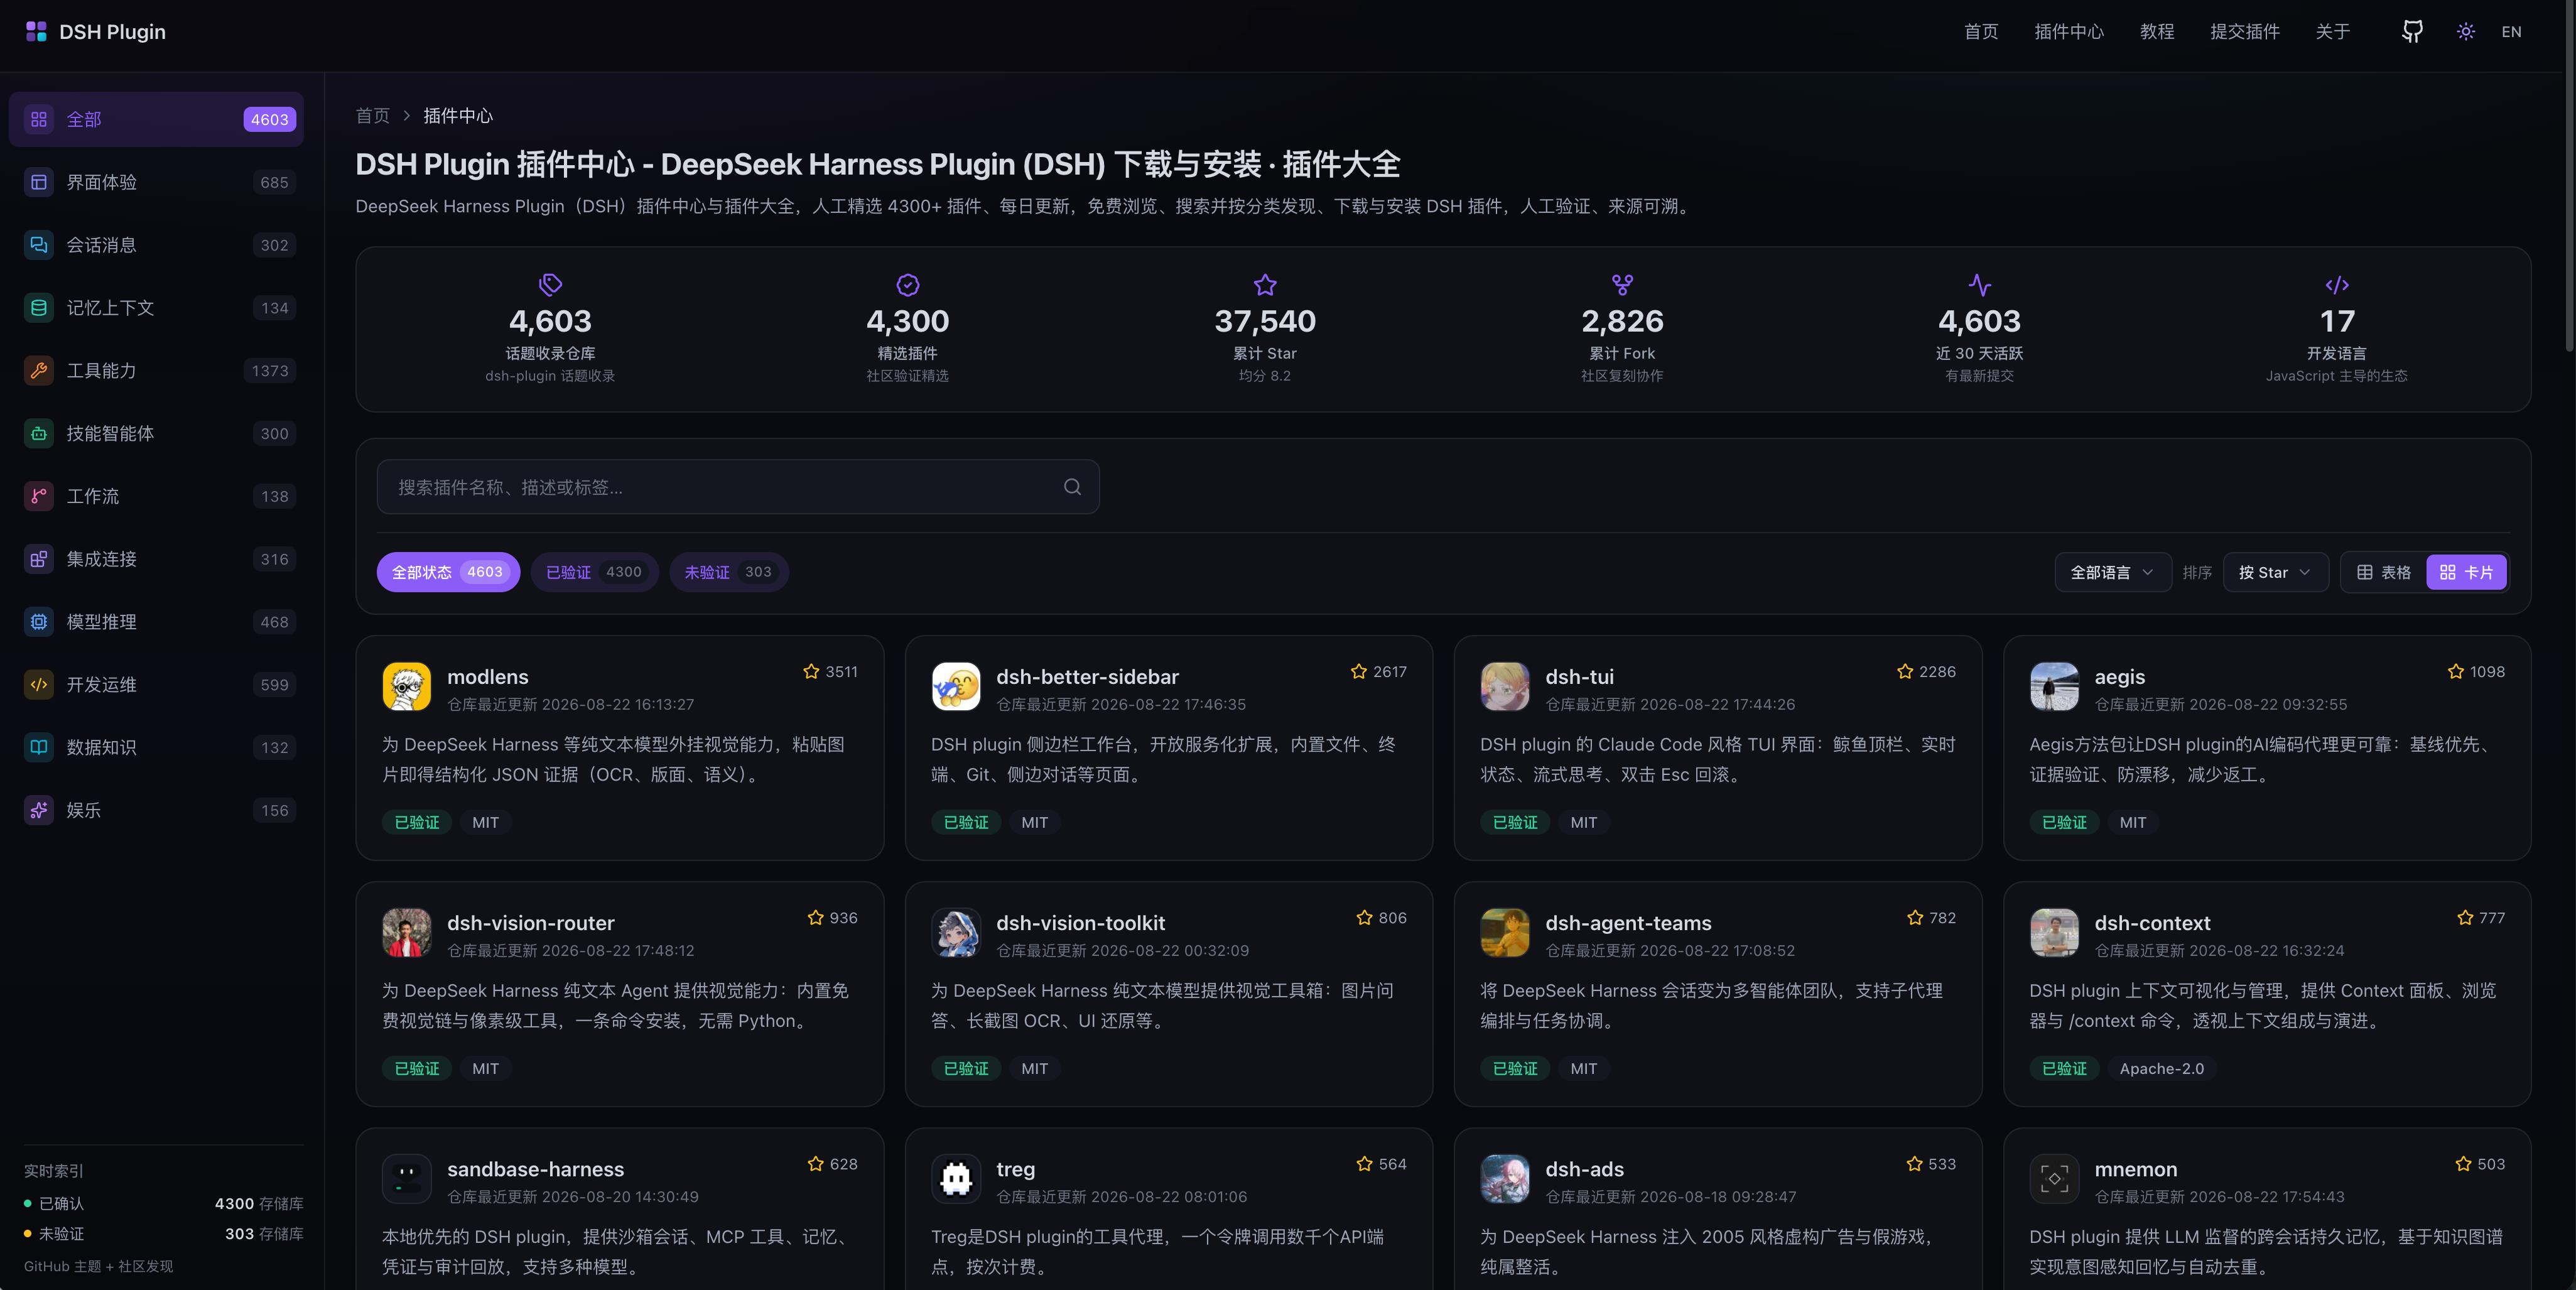This screenshot has width=2576, height=1290.
Task: Switch language with the EN button
Action: tap(2511, 32)
